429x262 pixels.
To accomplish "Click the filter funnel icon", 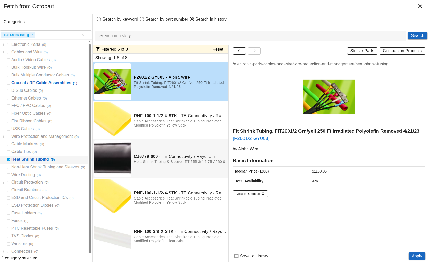I will (98, 49).
